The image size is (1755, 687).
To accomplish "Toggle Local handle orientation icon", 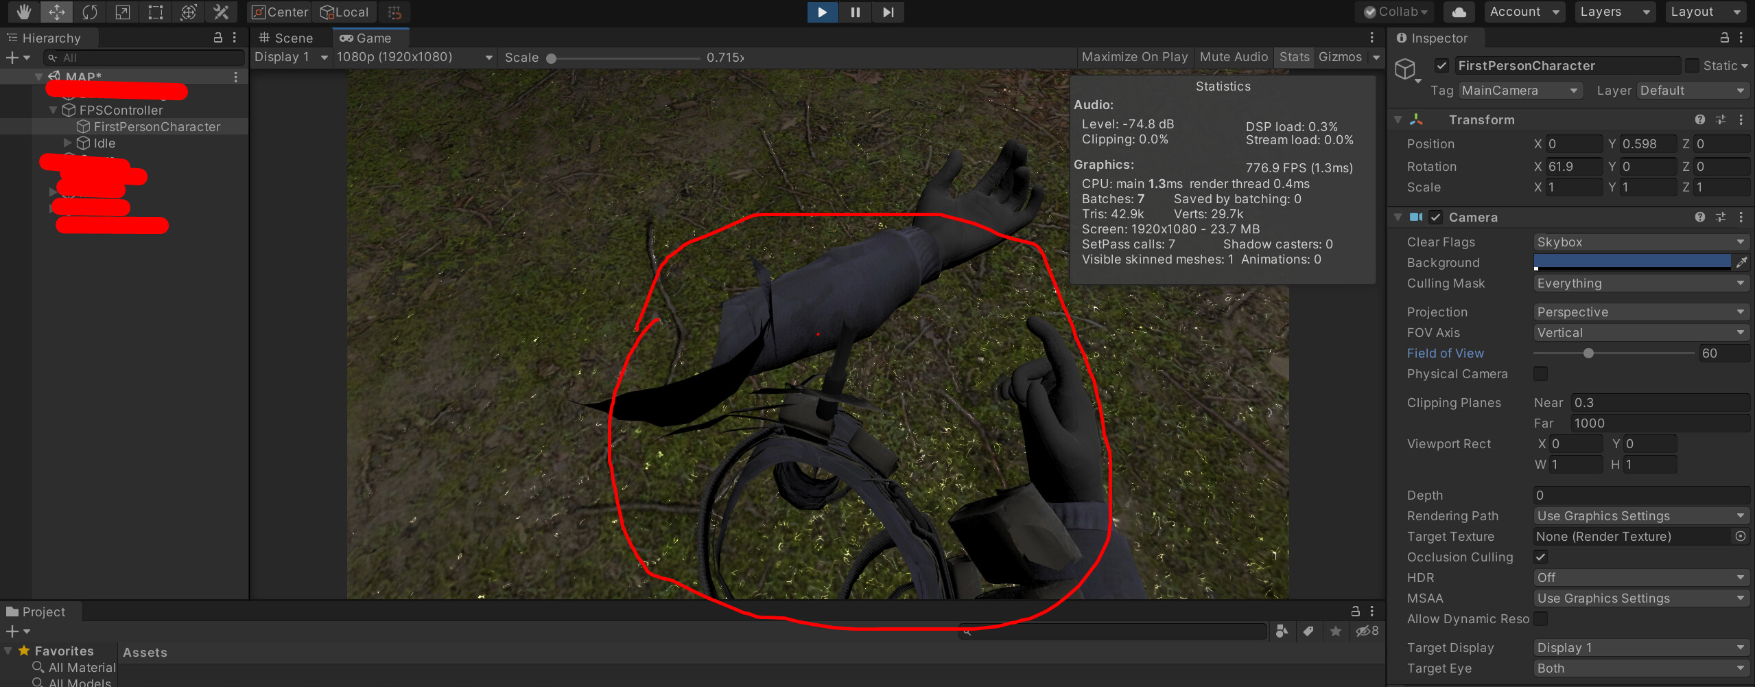I will tap(344, 12).
